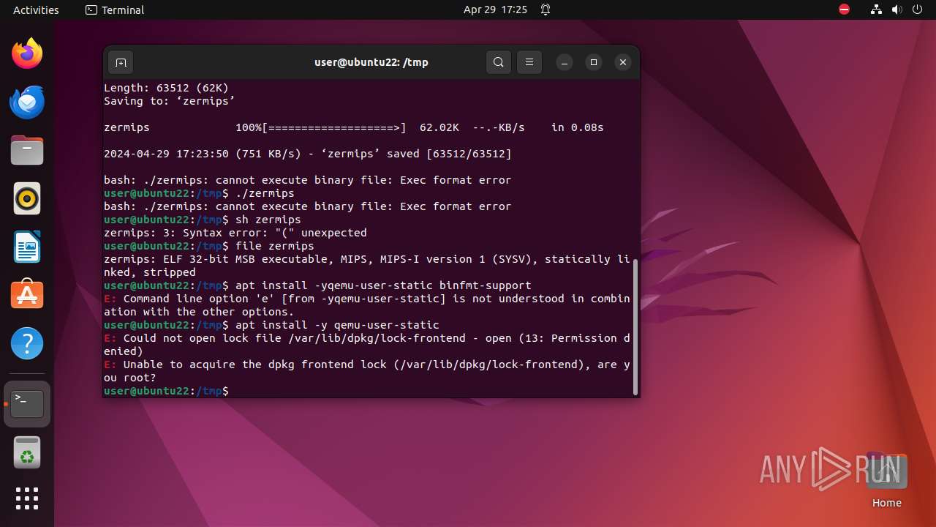
Task: Open Firefox from the dock
Action: tap(27, 53)
